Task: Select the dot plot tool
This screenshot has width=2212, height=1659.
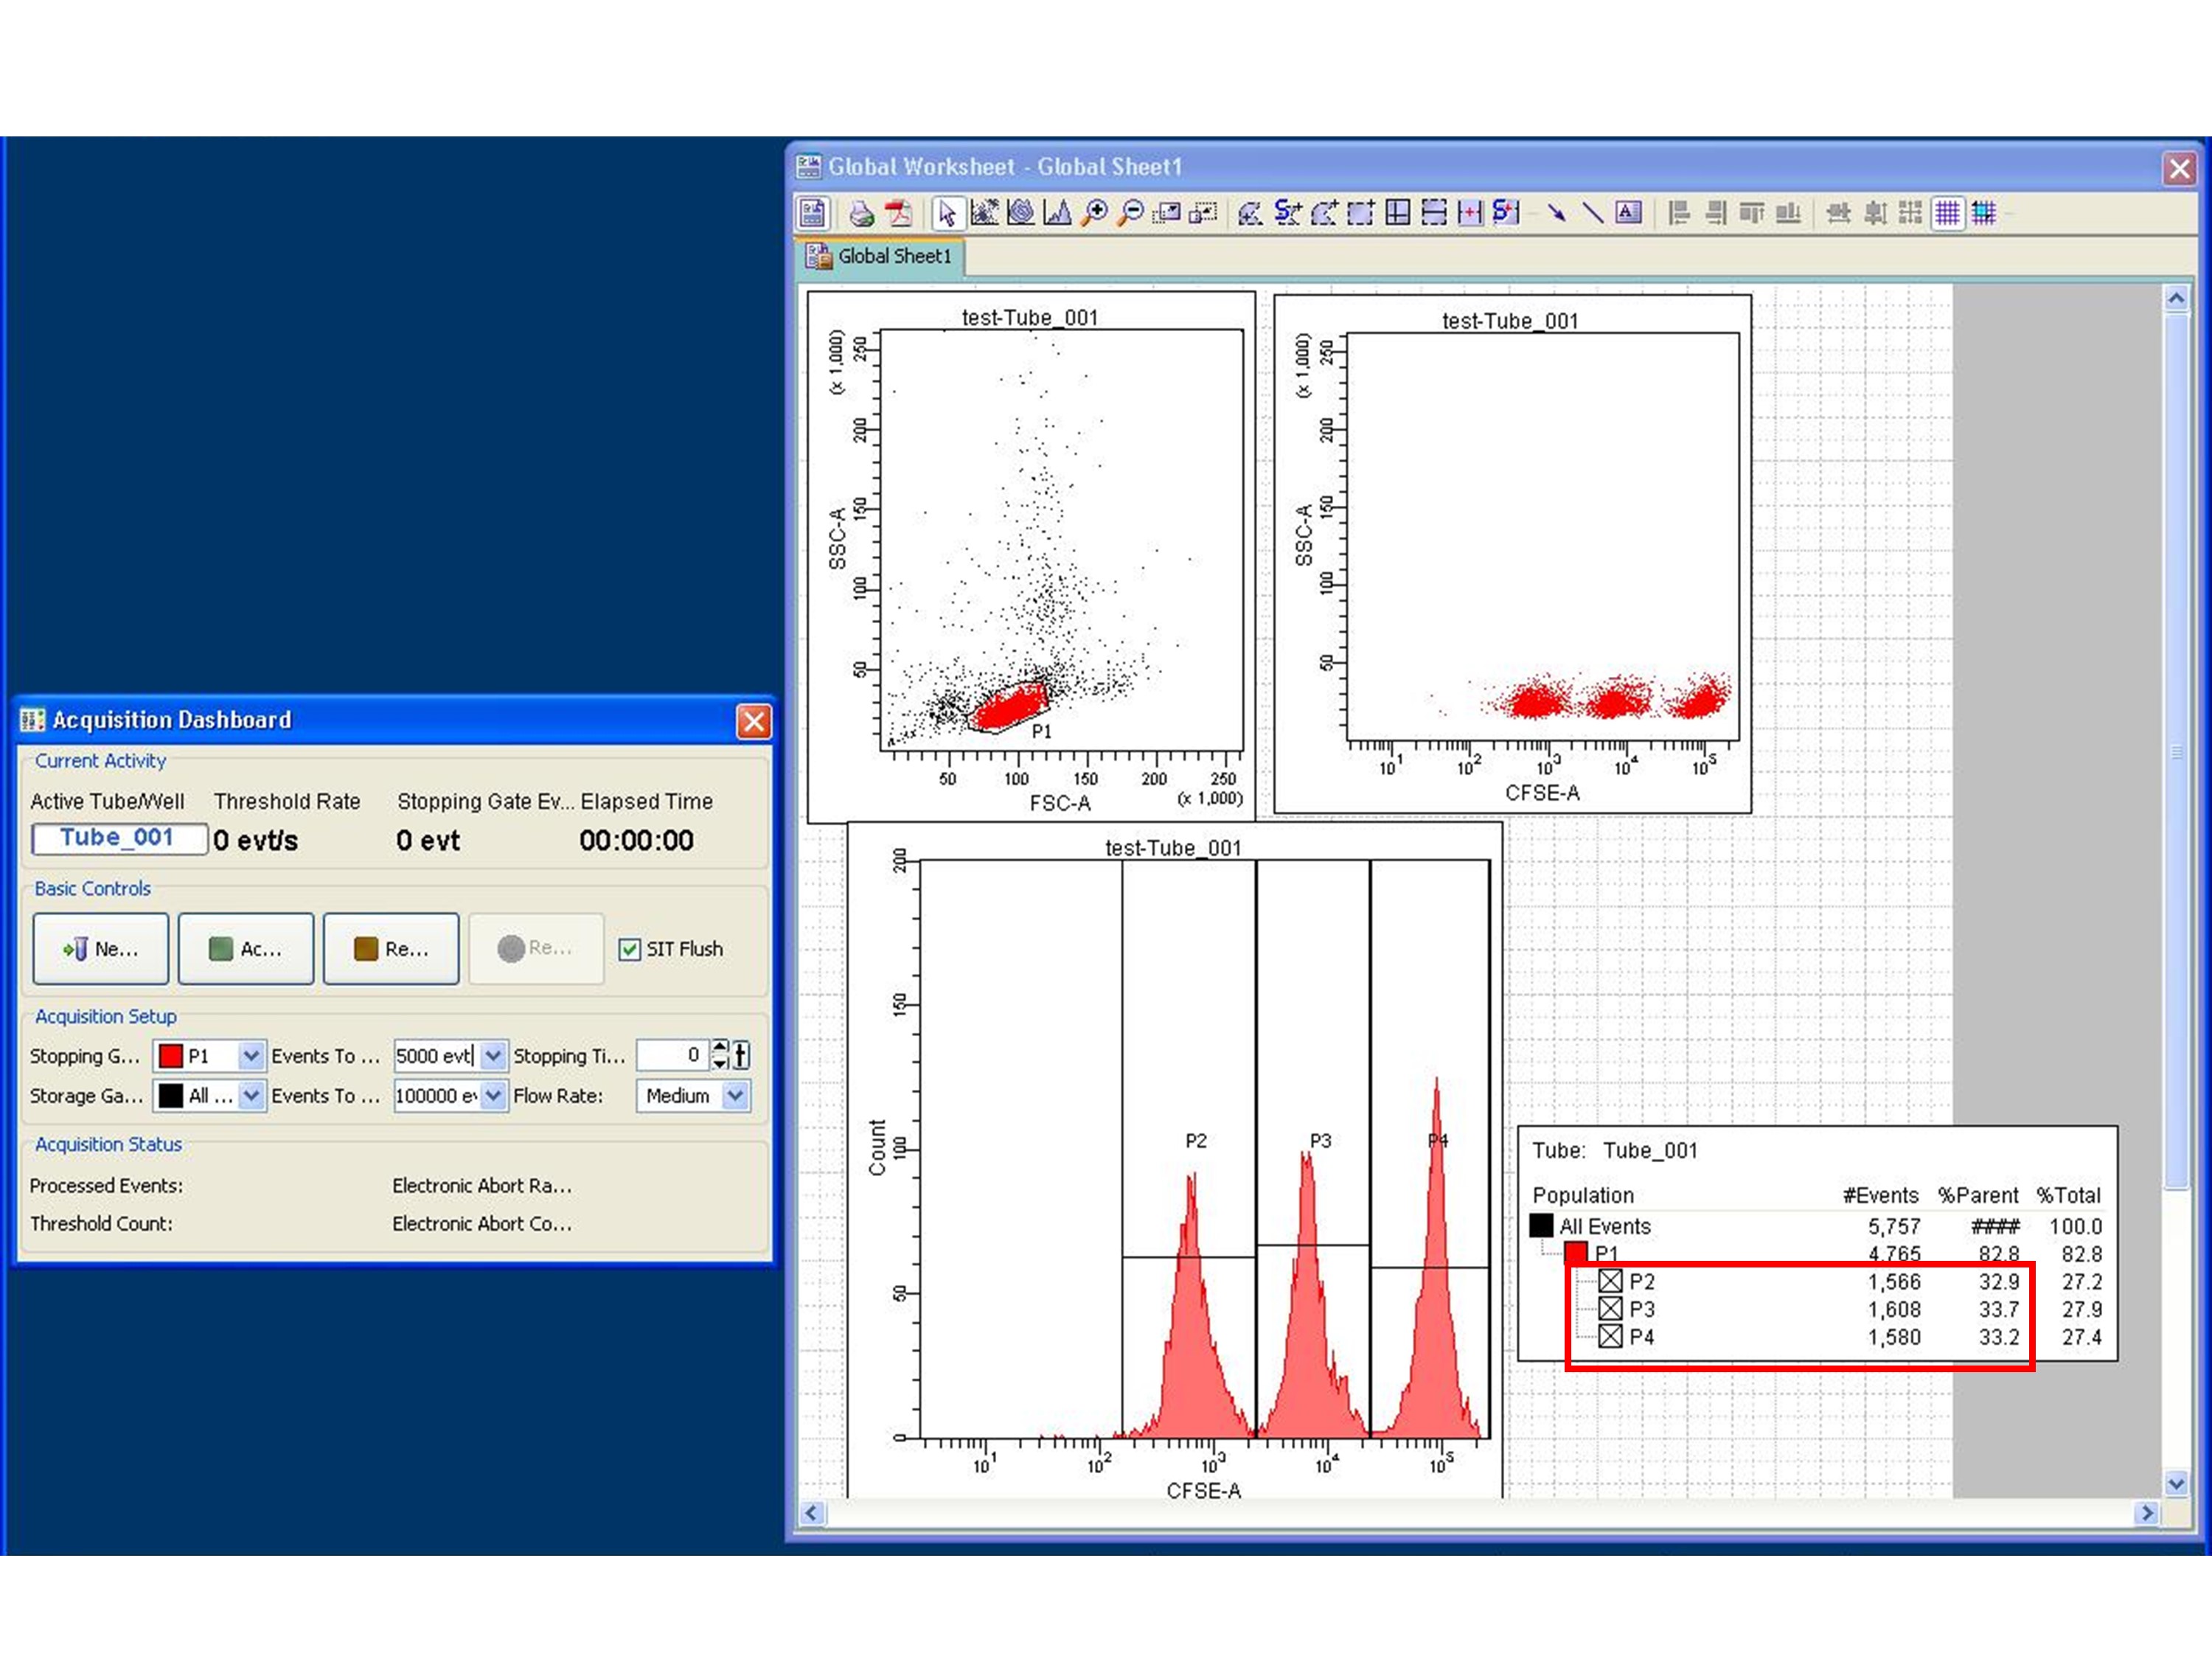Action: point(984,213)
